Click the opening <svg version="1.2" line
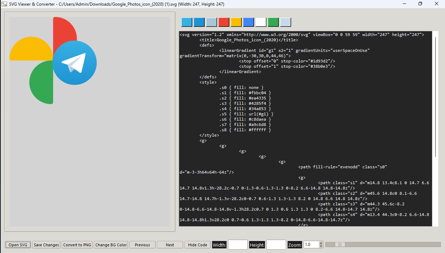 coord(302,35)
